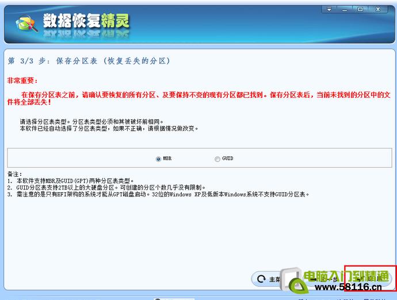This screenshot has width=397, height=300.
Task: Select the MBR partition table type
Action: tap(163, 158)
